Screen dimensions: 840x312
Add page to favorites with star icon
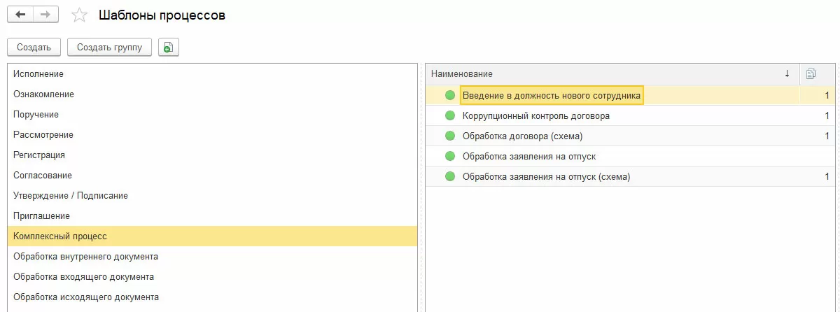pos(80,15)
